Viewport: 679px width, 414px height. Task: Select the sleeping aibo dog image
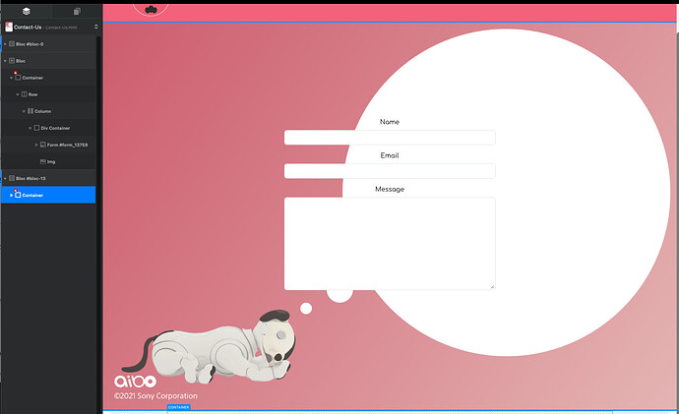click(x=210, y=347)
